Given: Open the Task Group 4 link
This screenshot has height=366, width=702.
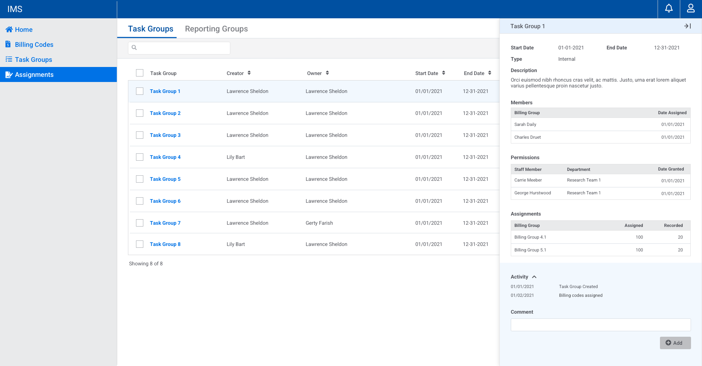Looking at the screenshot, I should point(165,157).
